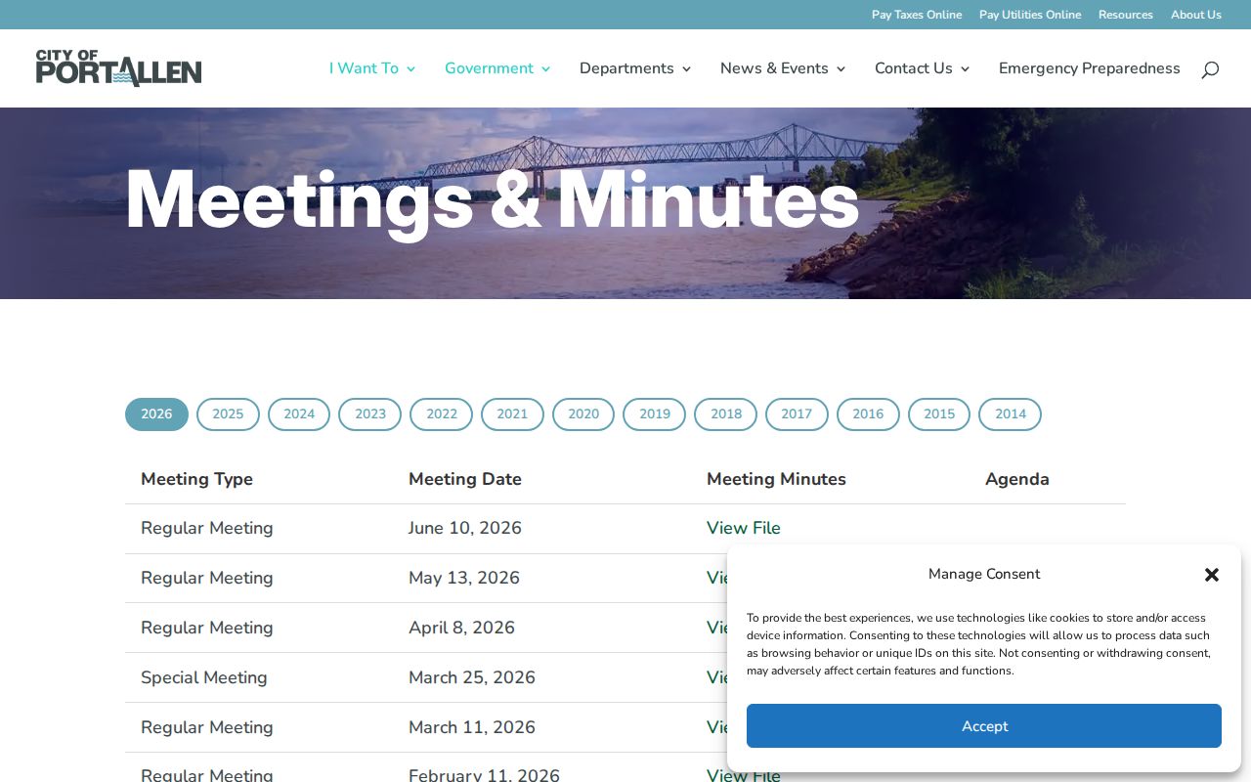1251x782 pixels.
Task: Expand the Government dropdown menu
Action: pyautogui.click(x=497, y=68)
